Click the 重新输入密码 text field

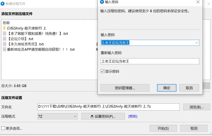pyautogui.click(x=150, y=61)
